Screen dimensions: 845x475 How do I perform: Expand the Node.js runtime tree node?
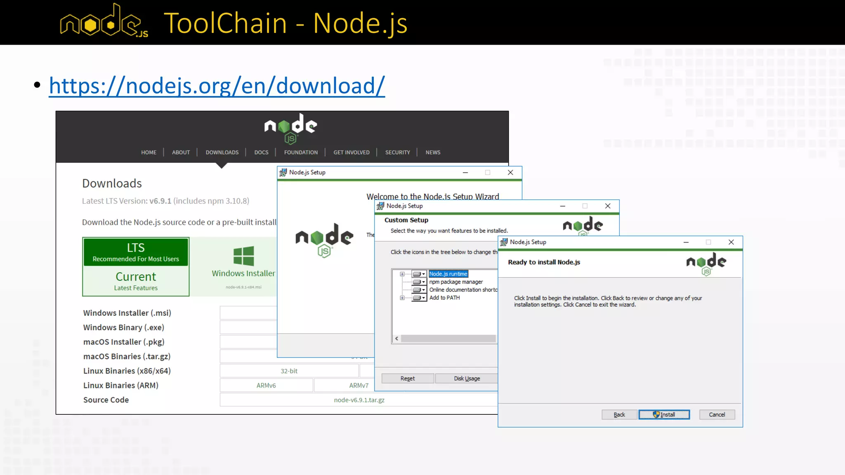402,274
